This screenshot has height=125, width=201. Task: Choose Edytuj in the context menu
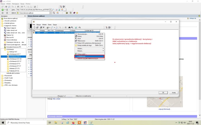click(x=90, y=36)
